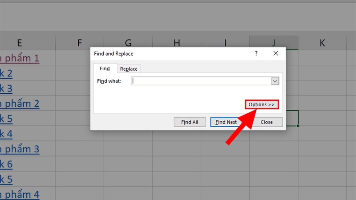356x200 pixels.
Task: Click the link ending in "k 2"
Action: pos(6,73)
